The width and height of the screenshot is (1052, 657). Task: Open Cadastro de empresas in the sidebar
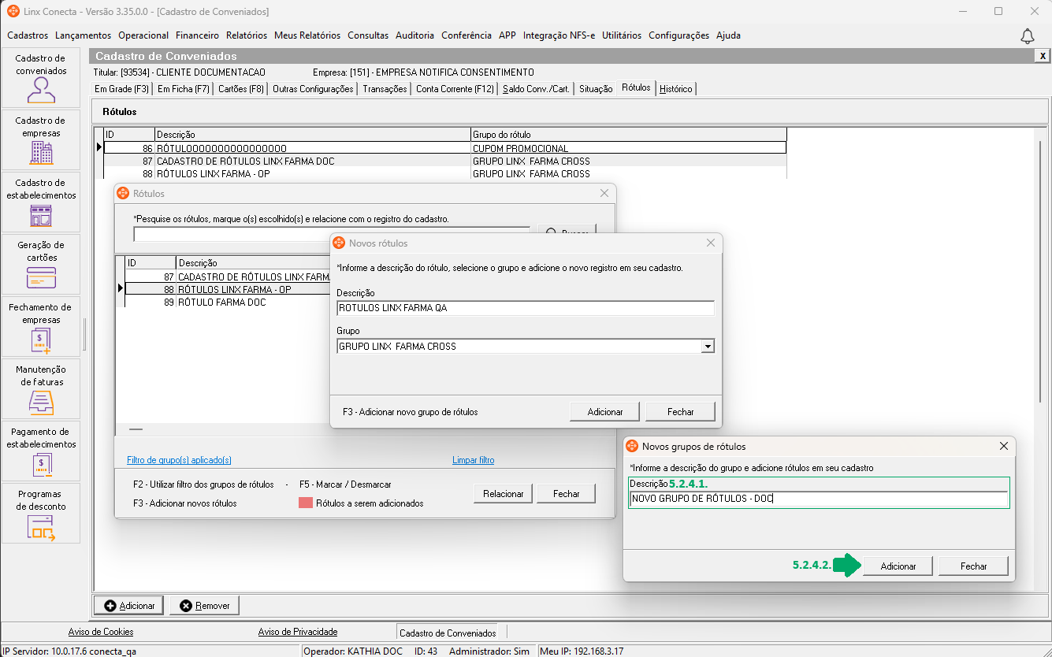click(41, 139)
